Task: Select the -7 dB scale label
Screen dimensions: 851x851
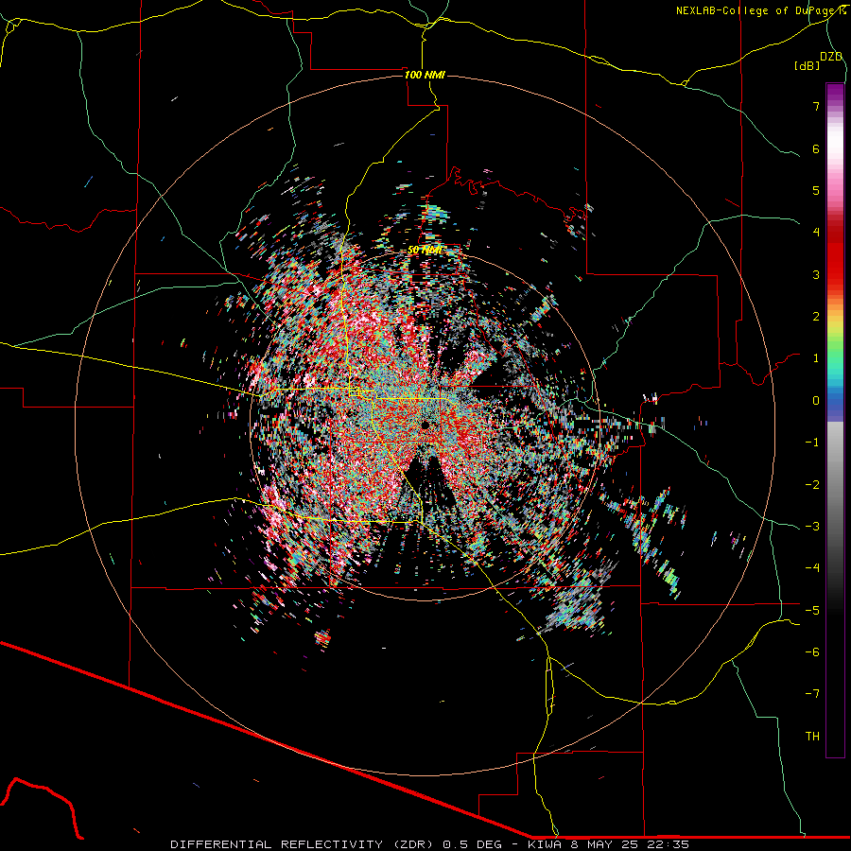Action: 812,694
